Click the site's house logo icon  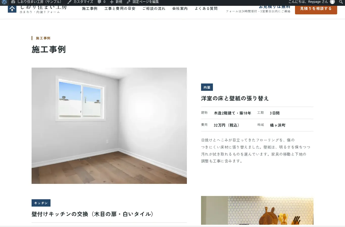(12, 9)
